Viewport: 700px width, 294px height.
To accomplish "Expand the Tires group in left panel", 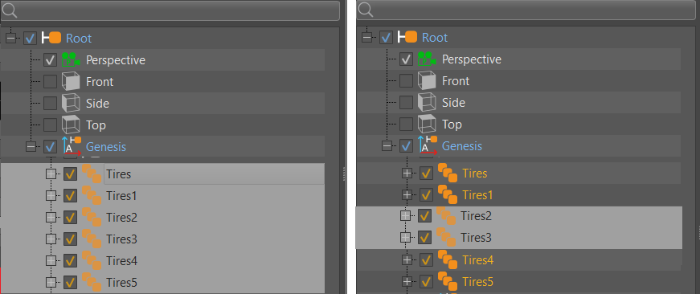I will pos(51,174).
